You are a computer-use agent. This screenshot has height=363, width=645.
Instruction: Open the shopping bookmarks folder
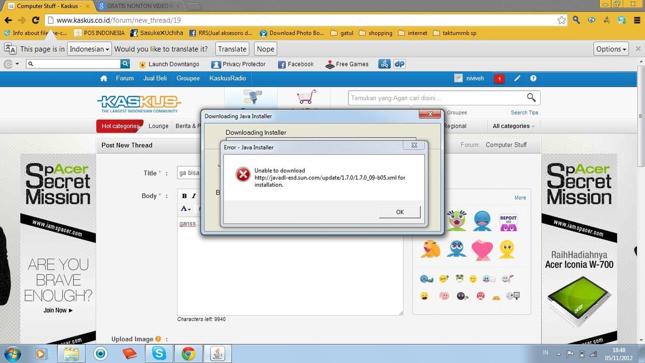point(375,33)
